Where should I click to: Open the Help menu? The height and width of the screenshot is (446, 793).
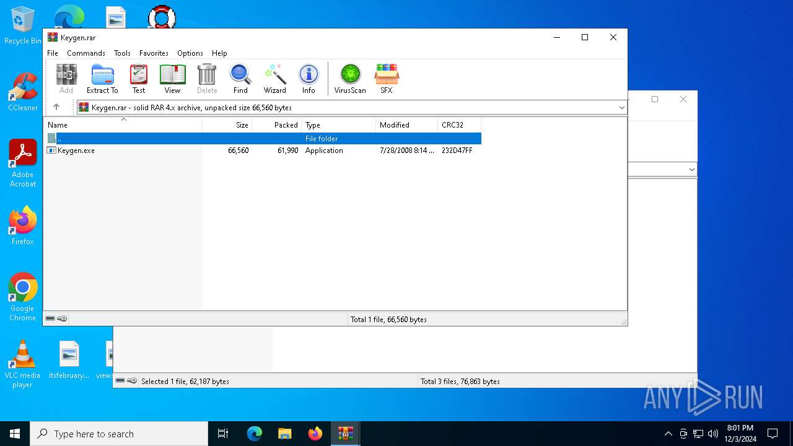pos(219,53)
